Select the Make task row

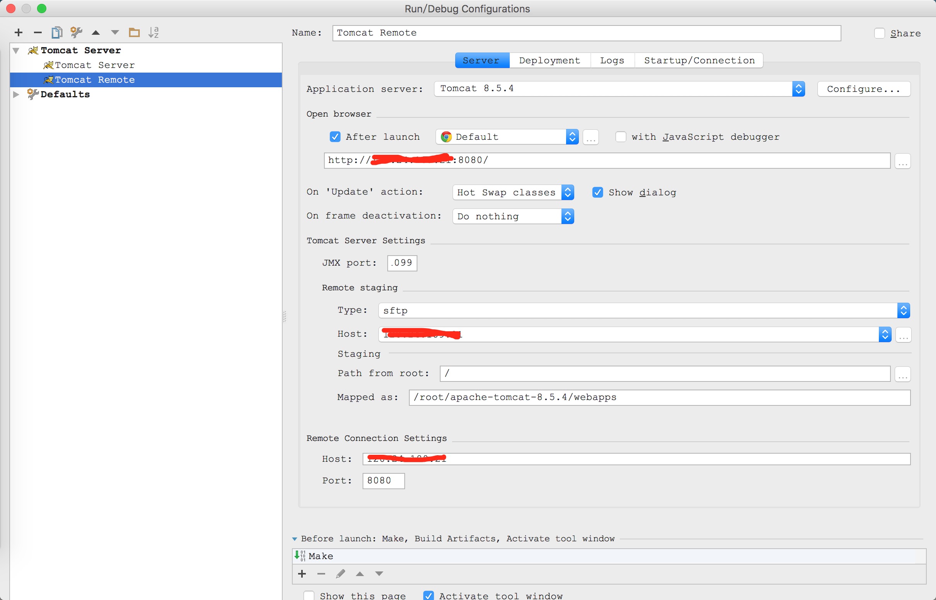pyautogui.click(x=609, y=556)
